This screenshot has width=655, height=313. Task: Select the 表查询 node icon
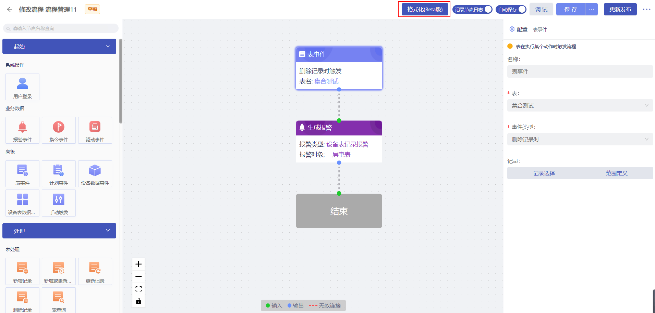click(59, 300)
